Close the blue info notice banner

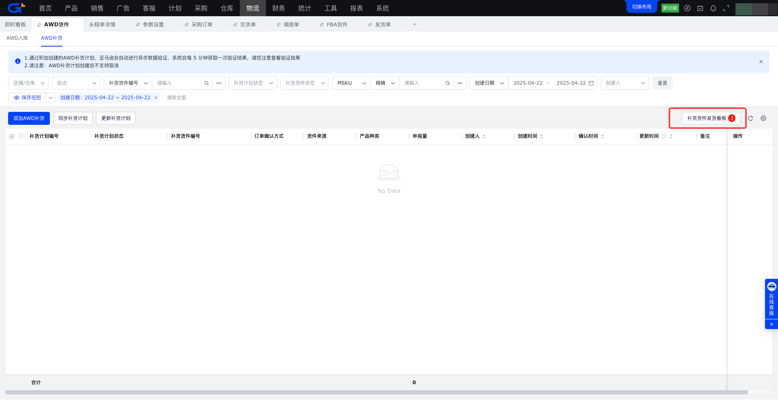[x=761, y=62]
